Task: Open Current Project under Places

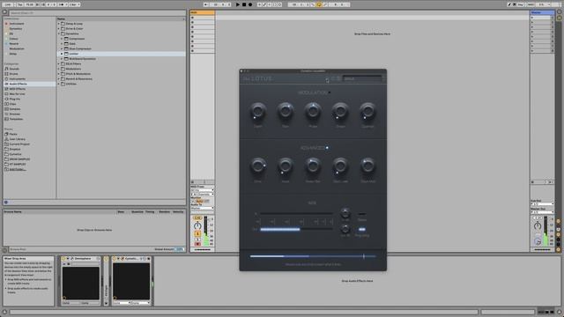Action: (x=19, y=144)
